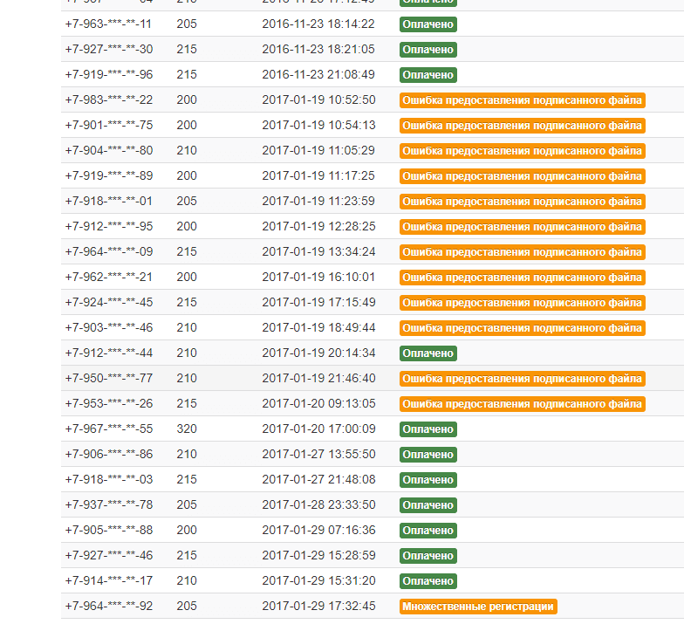Screen dimensions: 684x624
Task: Click error badge for phone +7-953-***-**-26
Action: pos(522,404)
